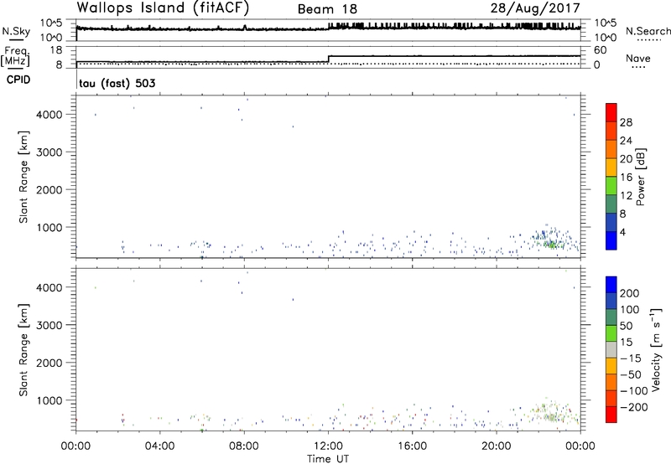The height and width of the screenshot is (464, 671).
Task: Click the '-15' Velocity scale value
Action: 631,358
